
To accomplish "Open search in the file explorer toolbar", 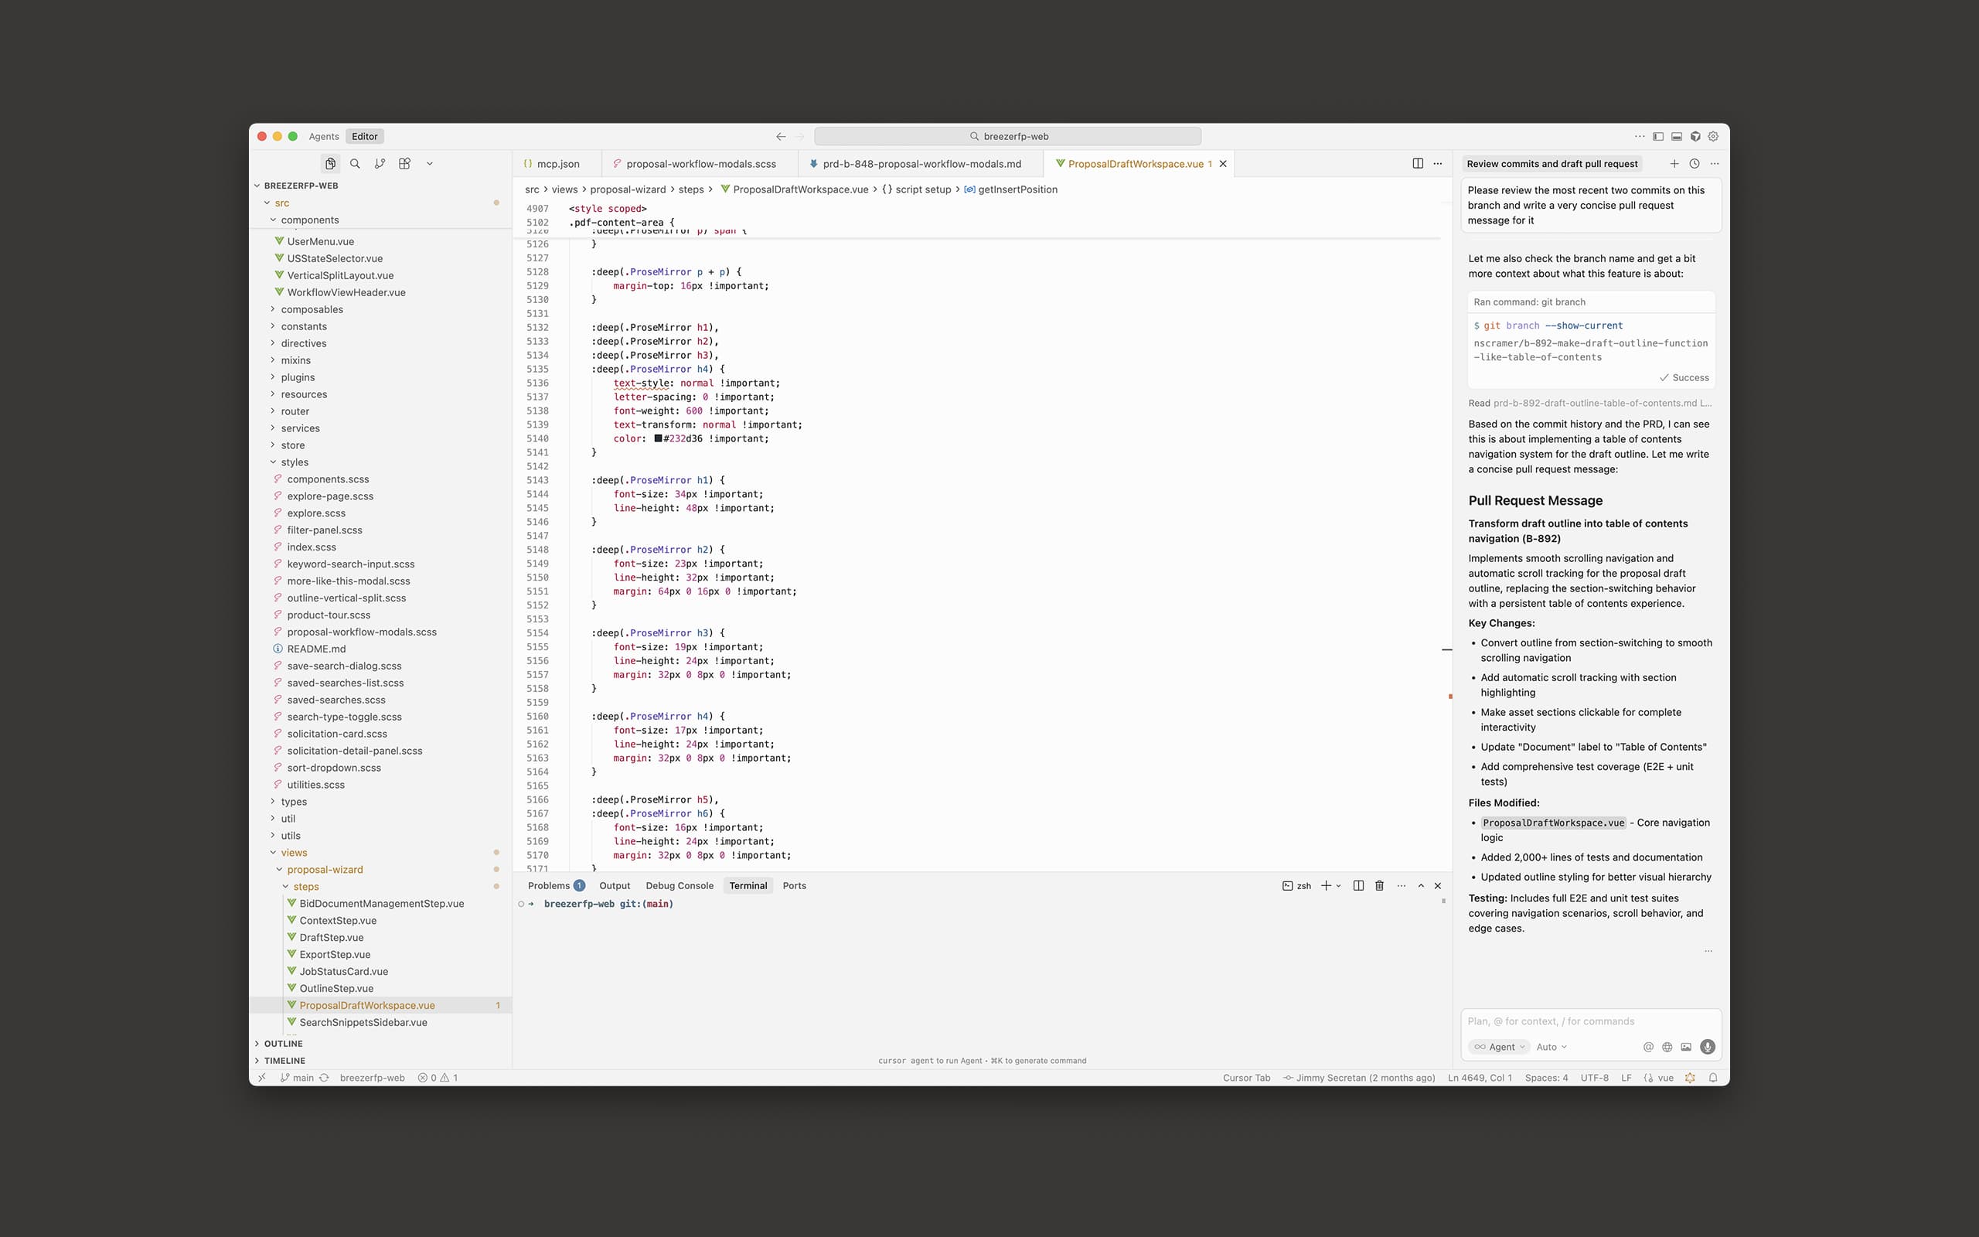I will point(355,163).
